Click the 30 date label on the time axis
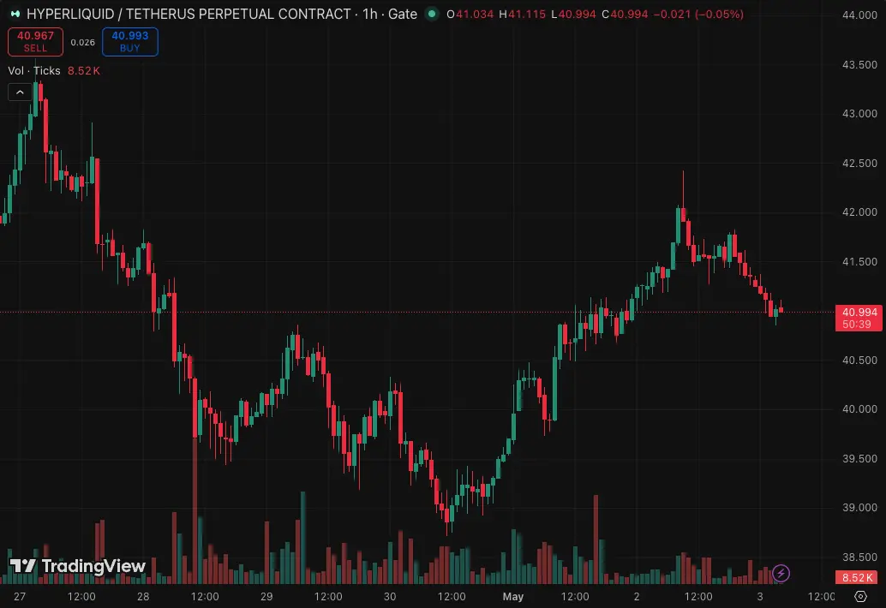Screen dimensions: 886x608 pyautogui.click(x=390, y=596)
